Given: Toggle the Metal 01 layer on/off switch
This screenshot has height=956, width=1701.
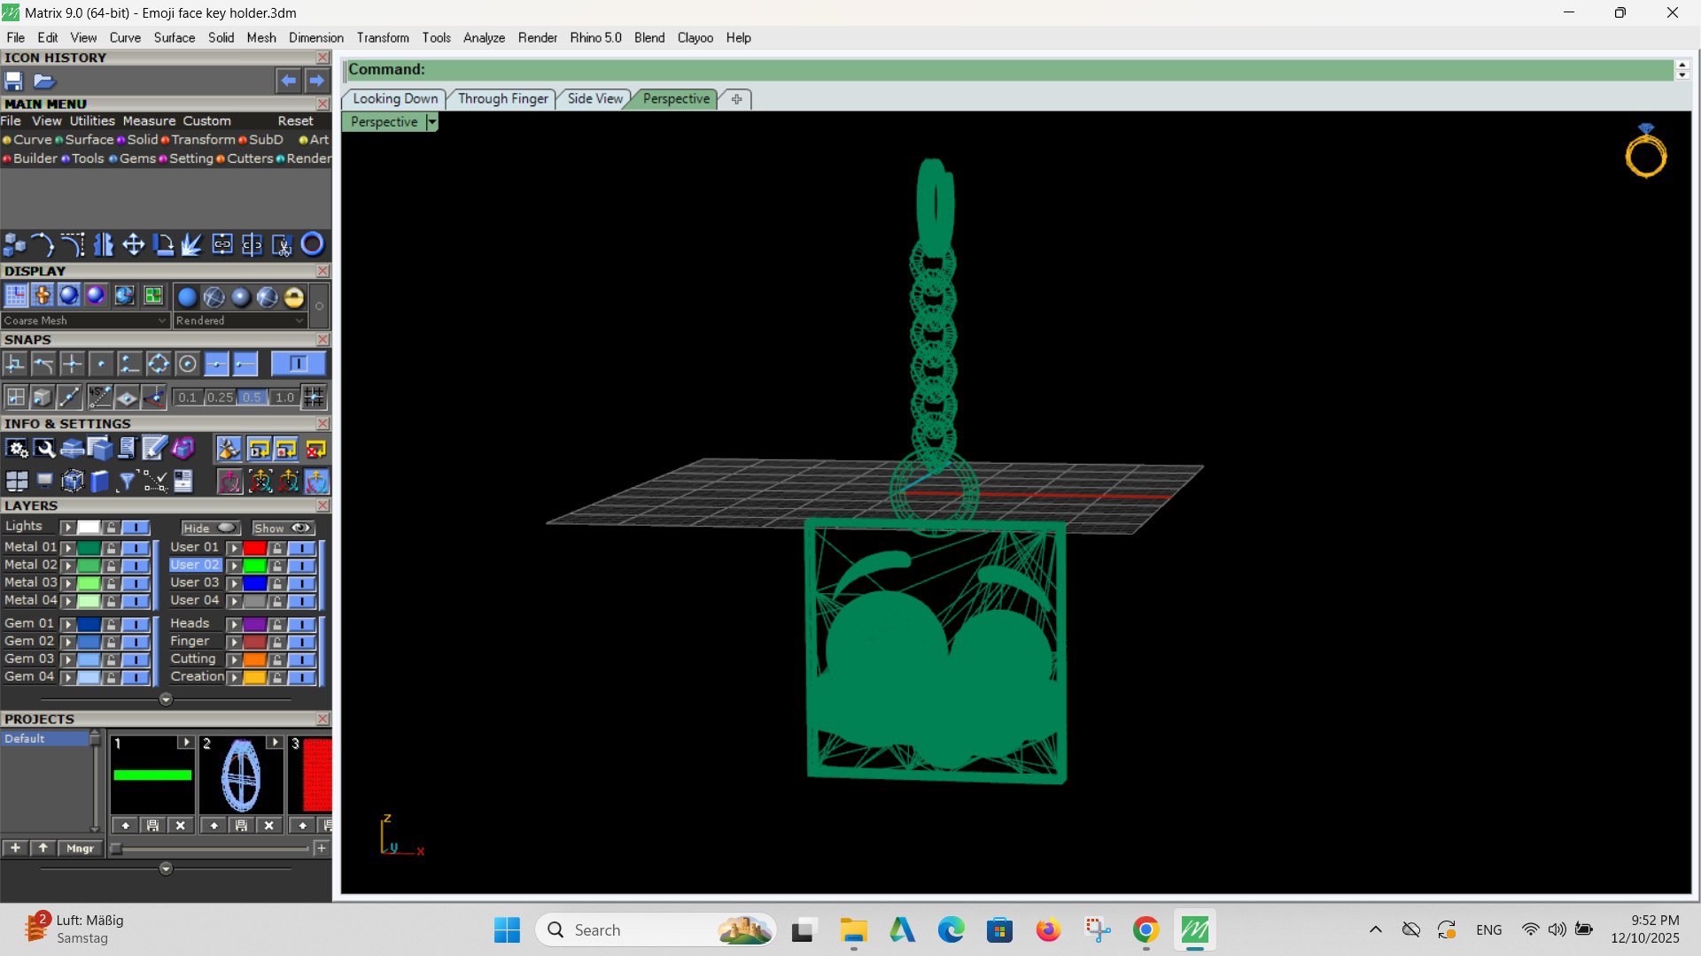Looking at the screenshot, I should (135, 548).
